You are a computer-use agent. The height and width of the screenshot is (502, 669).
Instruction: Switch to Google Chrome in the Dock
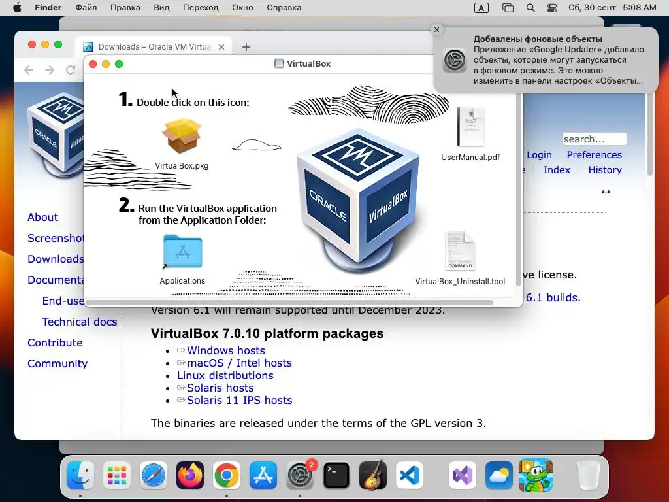point(227,475)
